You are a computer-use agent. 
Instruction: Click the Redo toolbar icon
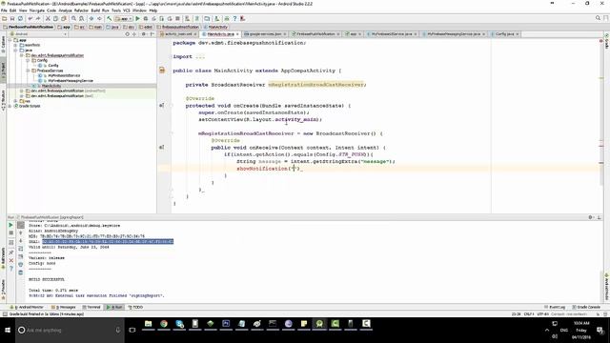point(38,18)
